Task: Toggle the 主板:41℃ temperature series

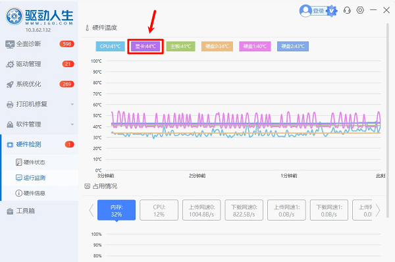Action: click(x=180, y=46)
